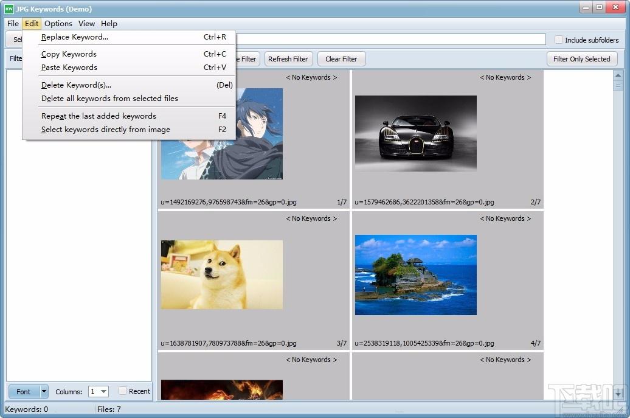This screenshot has height=418, width=630.
Task: Choose Select keywords directly from image
Action: click(128, 130)
